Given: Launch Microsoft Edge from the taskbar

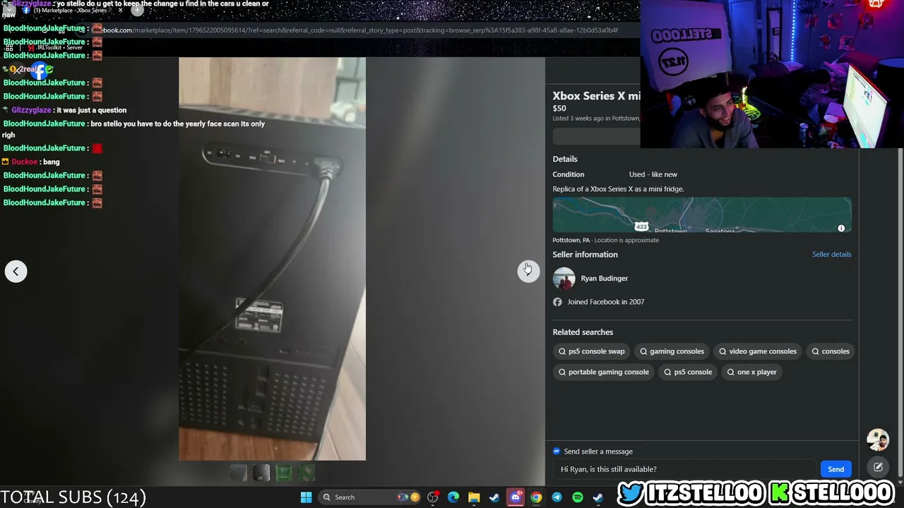Looking at the screenshot, I should pyautogui.click(x=453, y=497).
